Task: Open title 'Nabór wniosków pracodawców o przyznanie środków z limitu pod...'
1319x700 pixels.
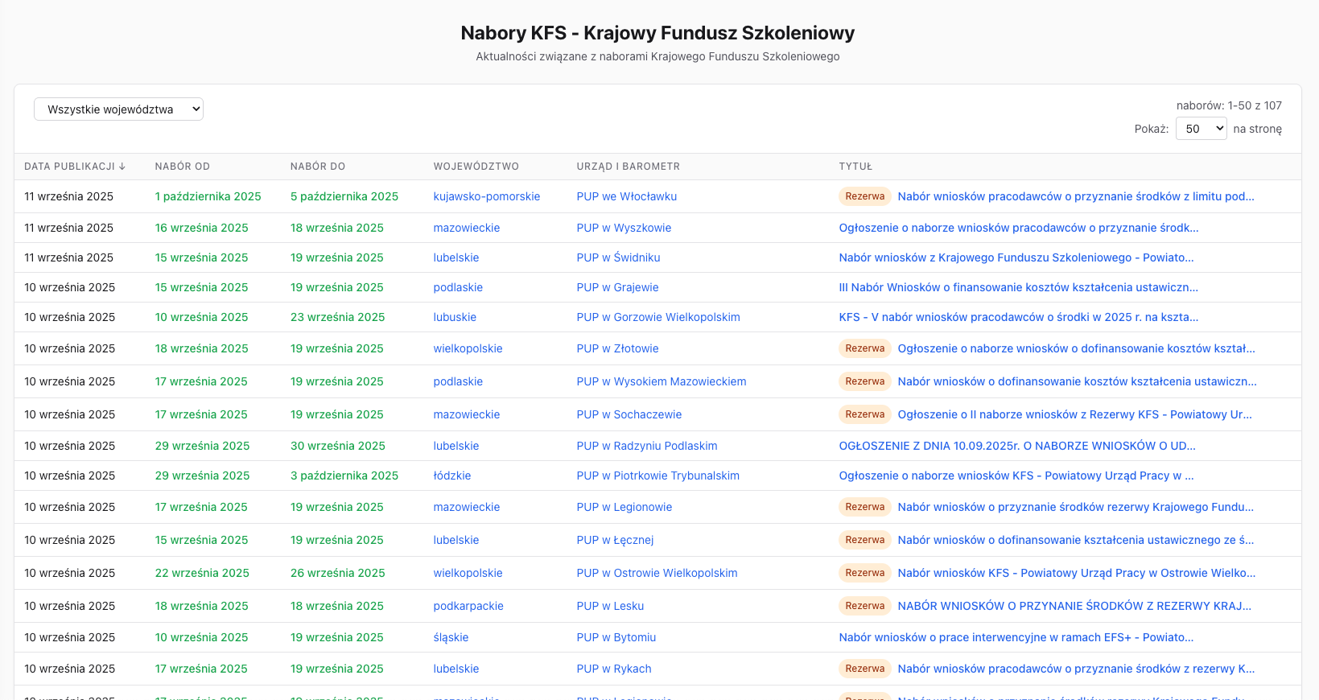Action: (1076, 196)
